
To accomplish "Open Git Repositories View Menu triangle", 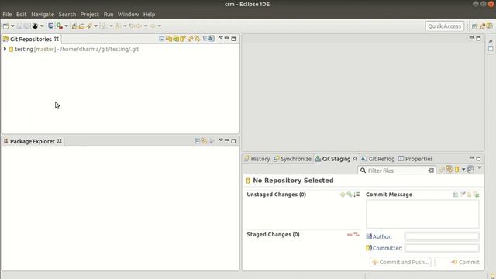I will pos(221,38).
